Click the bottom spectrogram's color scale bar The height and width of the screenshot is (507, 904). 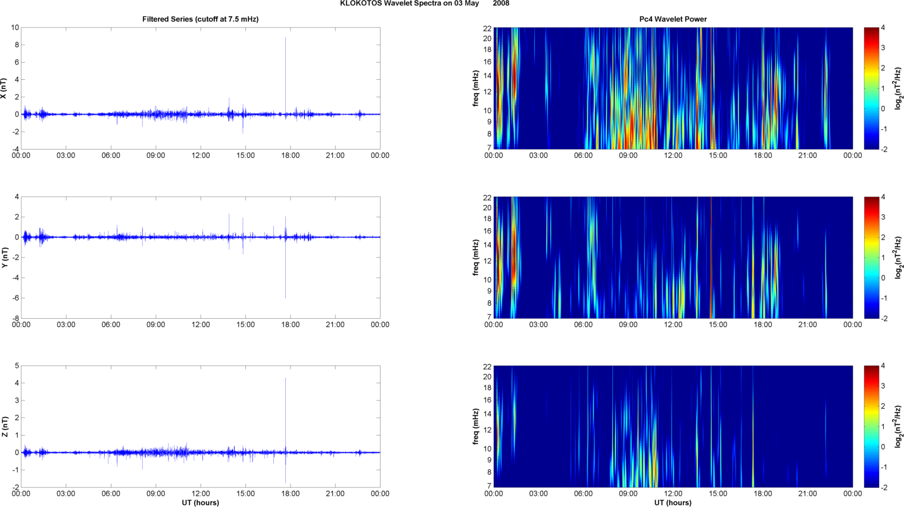click(x=871, y=427)
